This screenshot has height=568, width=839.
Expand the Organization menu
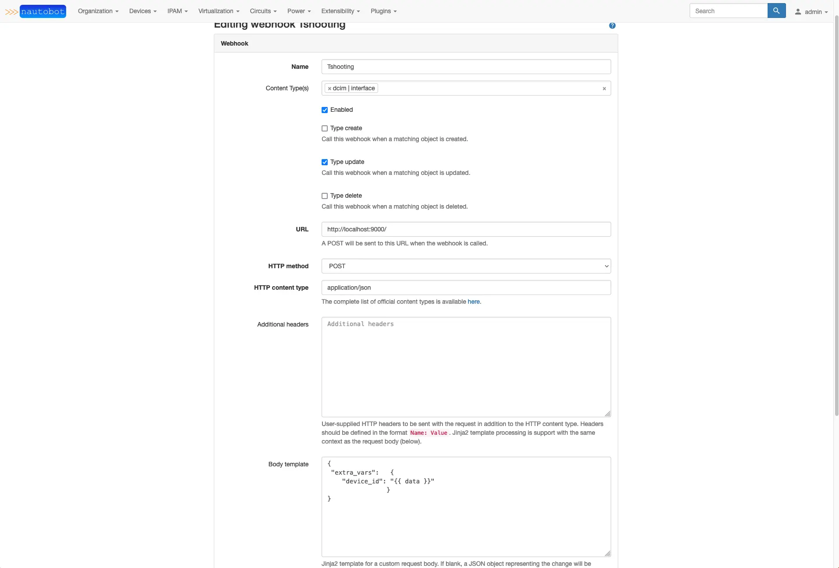tap(98, 11)
